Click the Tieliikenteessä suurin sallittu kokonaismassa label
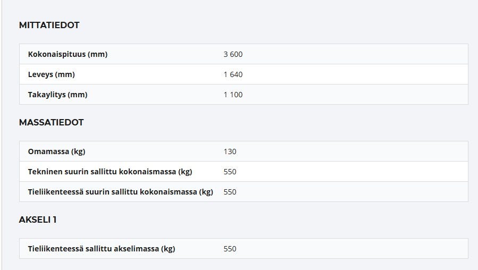The width and height of the screenshot is (478, 270). [120, 192]
